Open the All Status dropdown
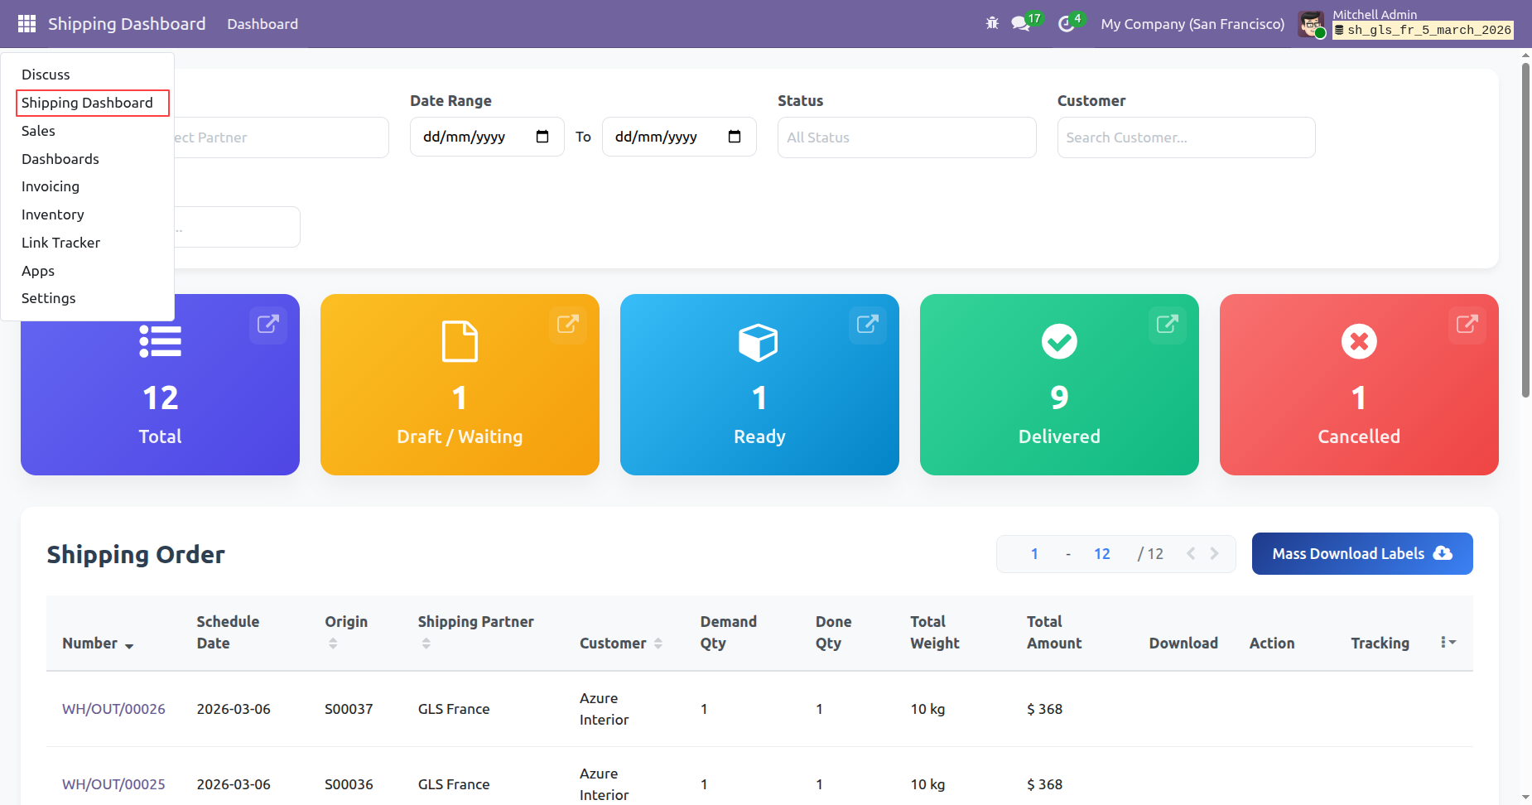1532x805 pixels. click(906, 137)
